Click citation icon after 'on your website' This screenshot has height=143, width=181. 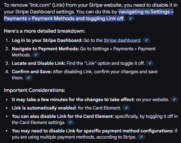tap(174, 99)
